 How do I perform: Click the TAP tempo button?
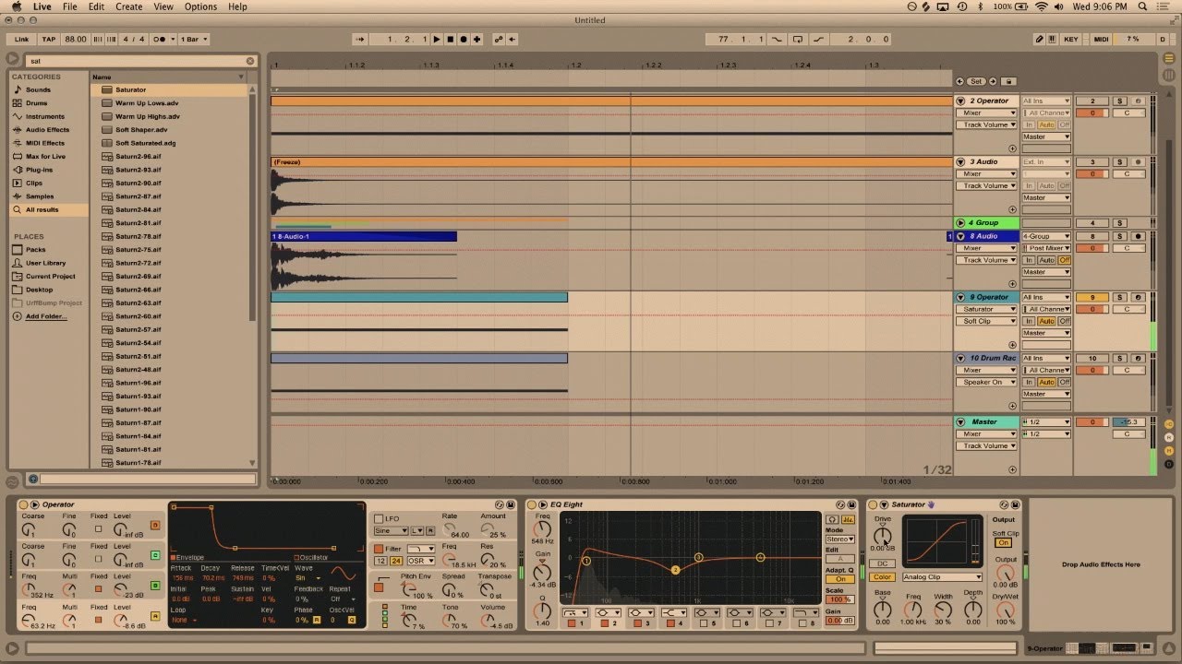click(x=49, y=39)
